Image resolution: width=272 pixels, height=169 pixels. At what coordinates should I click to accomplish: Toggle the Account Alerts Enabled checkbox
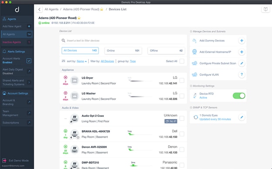[x=29, y=61]
